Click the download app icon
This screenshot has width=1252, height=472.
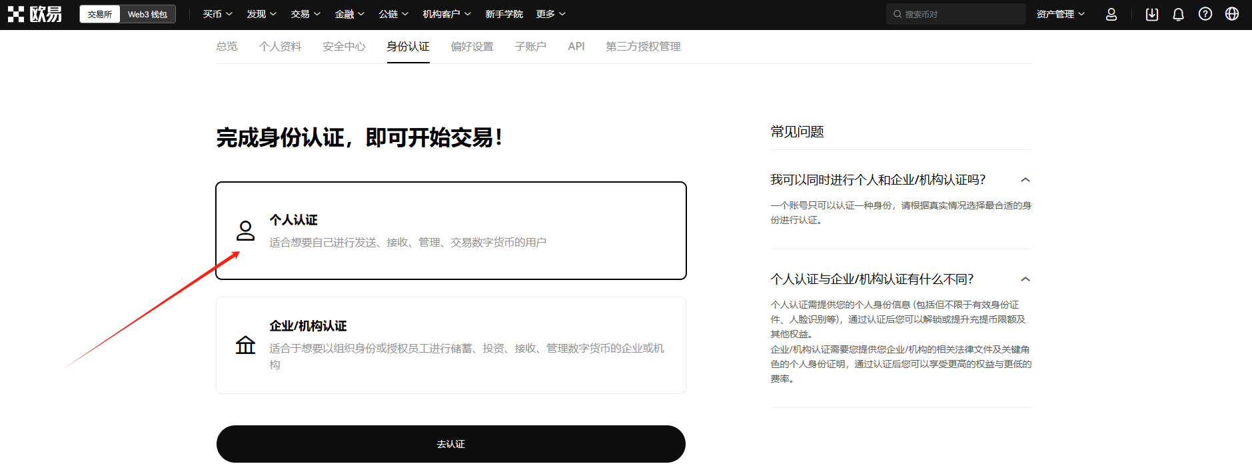coord(1151,14)
